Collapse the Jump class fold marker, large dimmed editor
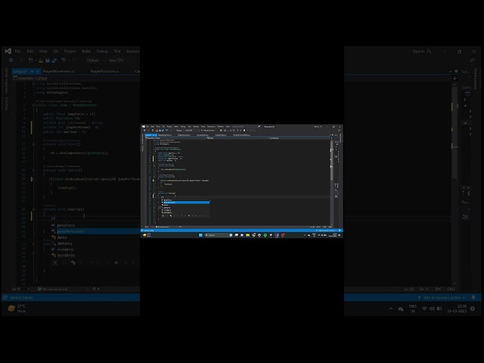Screen dimensions: 484x363 pyautogui.click(x=34, y=105)
